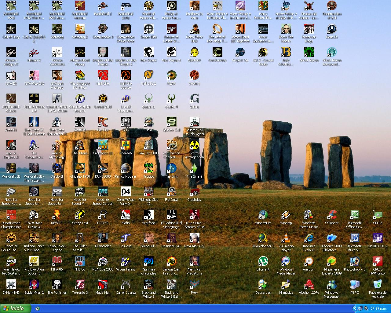Select the FlatOut2 icon

coord(172,194)
